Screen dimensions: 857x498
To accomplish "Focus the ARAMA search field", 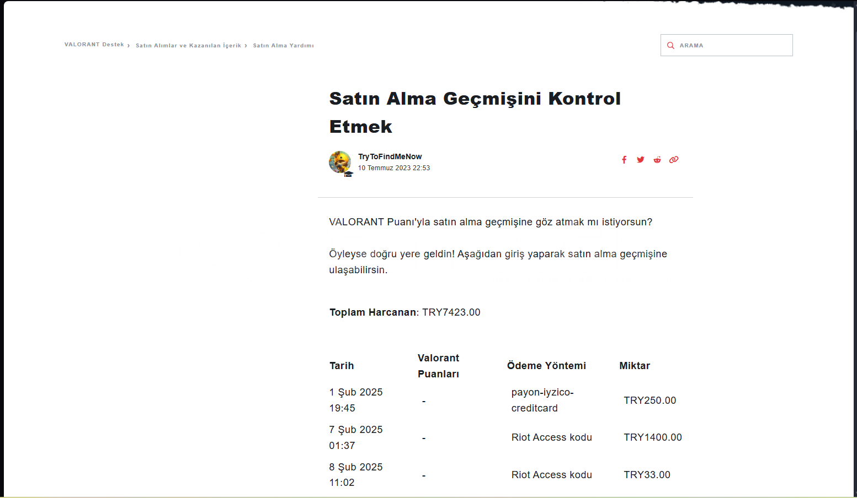I will coord(726,45).
